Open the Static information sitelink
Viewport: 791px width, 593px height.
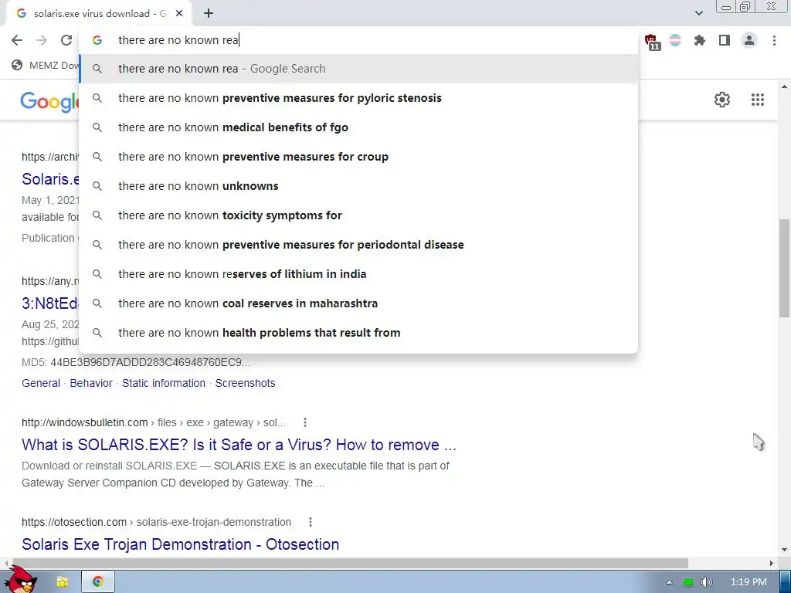pos(164,383)
